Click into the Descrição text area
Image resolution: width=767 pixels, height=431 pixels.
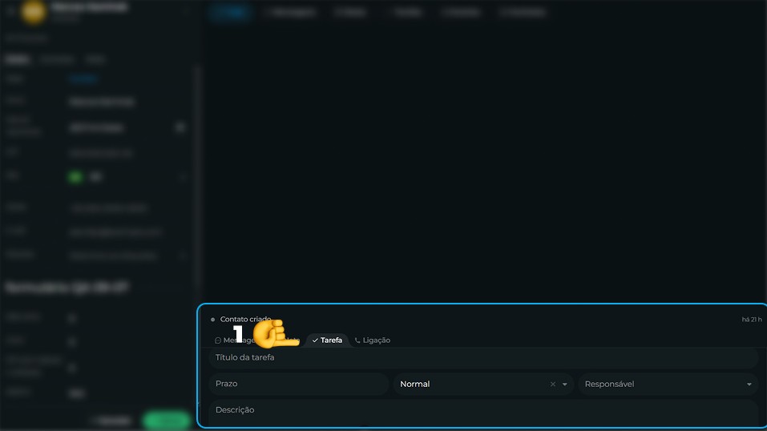(x=483, y=413)
